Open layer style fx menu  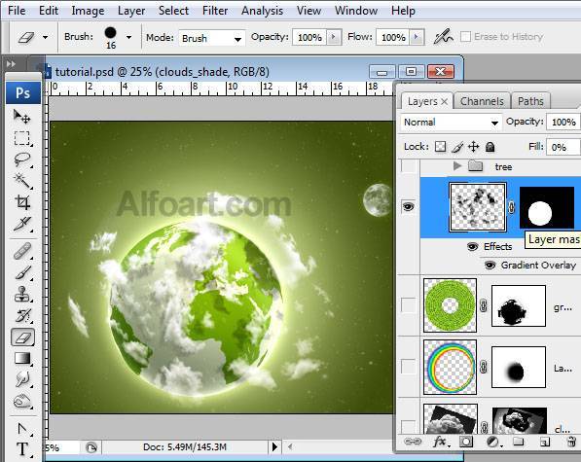tap(441, 442)
